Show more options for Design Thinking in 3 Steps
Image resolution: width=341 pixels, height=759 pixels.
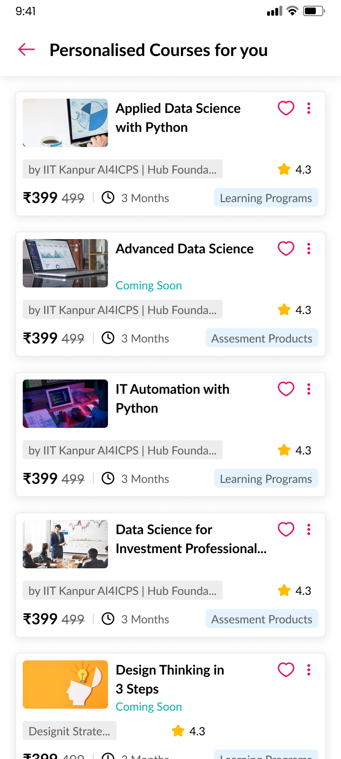pyautogui.click(x=309, y=670)
